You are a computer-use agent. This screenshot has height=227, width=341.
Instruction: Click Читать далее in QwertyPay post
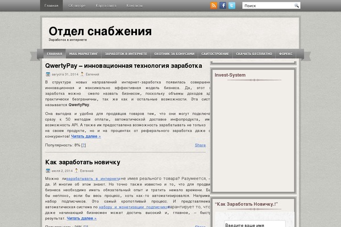pos(86,136)
